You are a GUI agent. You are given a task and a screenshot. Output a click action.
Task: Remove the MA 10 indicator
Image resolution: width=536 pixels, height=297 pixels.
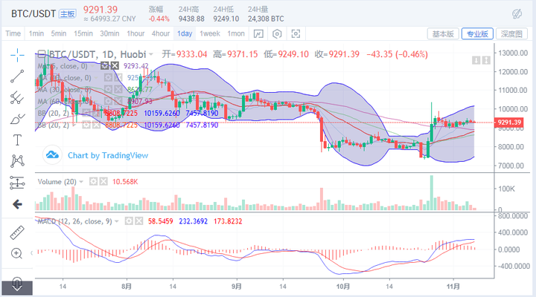pos(118,78)
